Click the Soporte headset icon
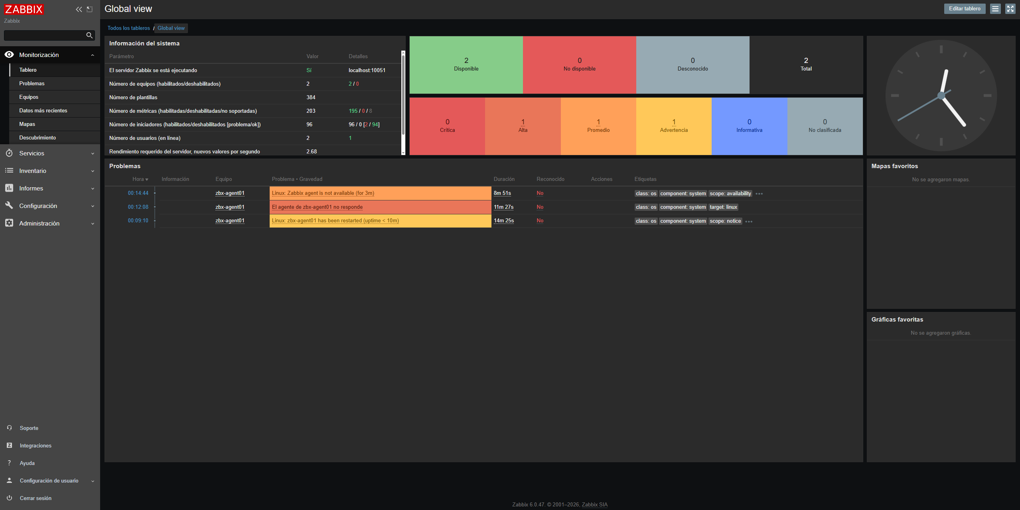The image size is (1020, 510). point(9,428)
